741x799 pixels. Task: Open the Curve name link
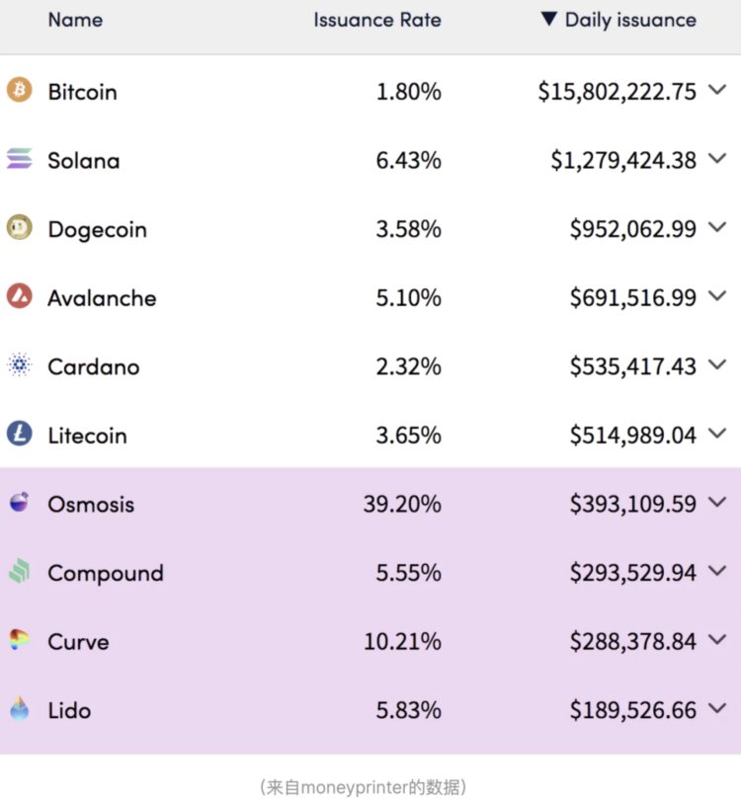click(x=78, y=641)
